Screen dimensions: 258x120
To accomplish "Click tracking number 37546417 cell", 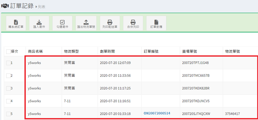I will pos(233,113).
